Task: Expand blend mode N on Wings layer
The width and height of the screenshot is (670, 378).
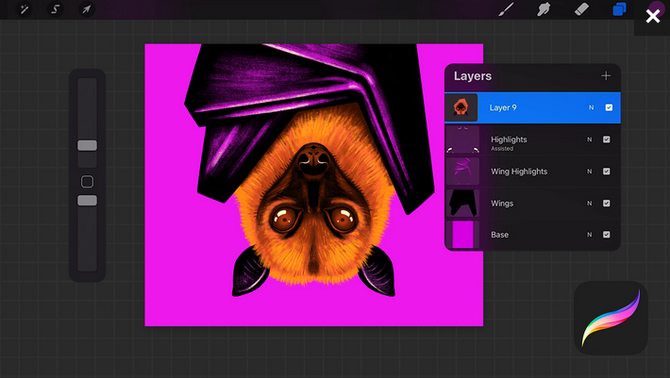Action: [589, 203]
